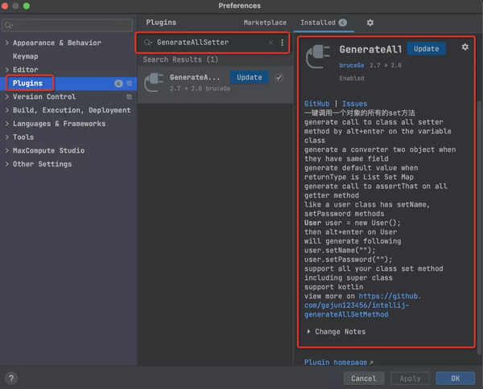Click Update button in plugin details panel
The image size is (483, 389).
[426, 49]
